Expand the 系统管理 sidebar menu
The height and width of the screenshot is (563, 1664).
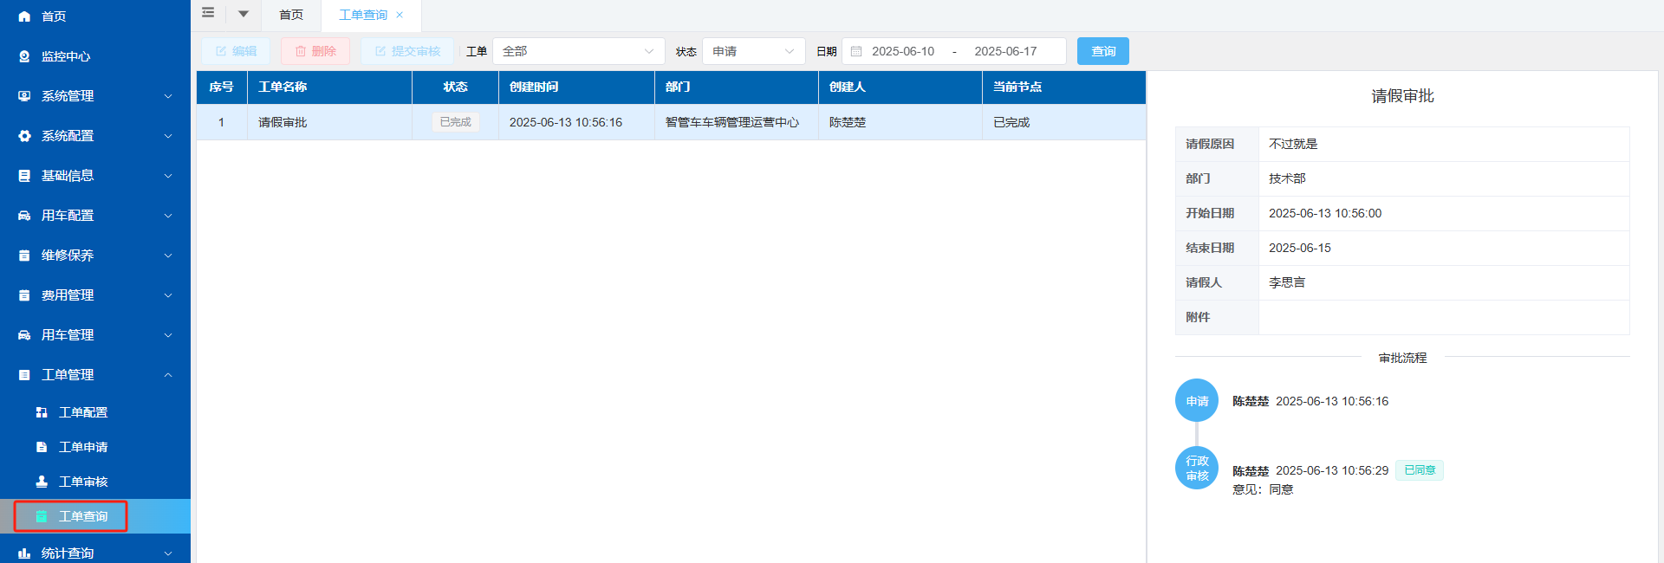tap(95, 96)
